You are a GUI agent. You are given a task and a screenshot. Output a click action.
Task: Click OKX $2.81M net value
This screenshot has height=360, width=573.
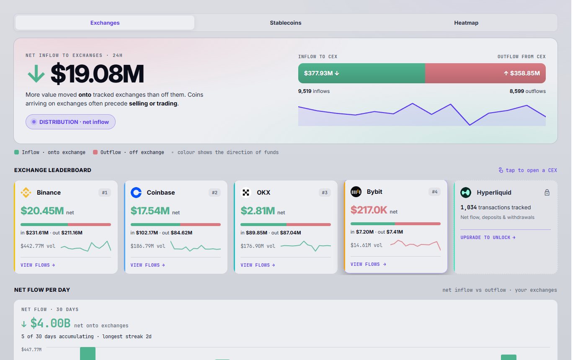tap(258, 211)
